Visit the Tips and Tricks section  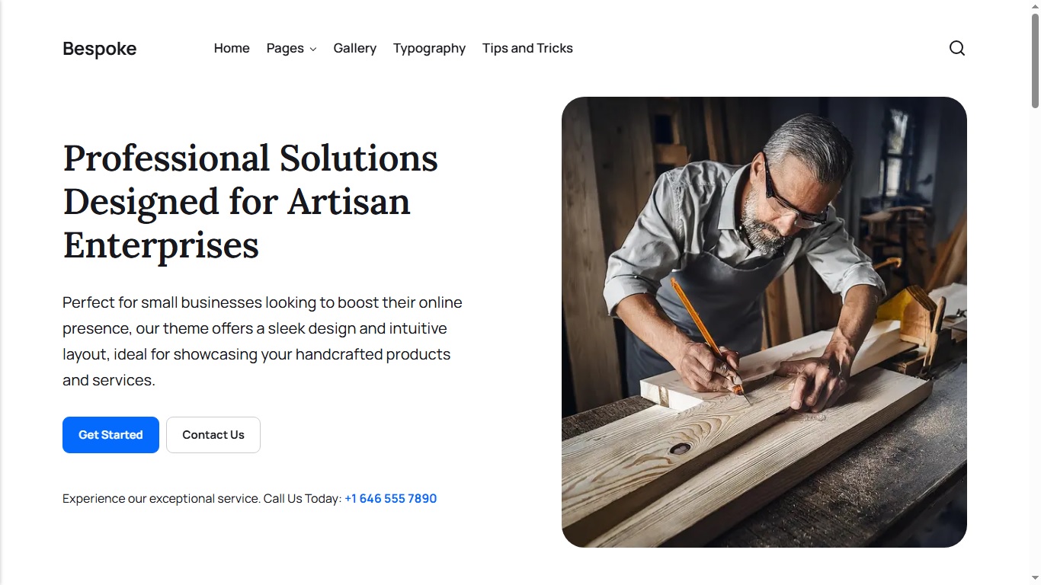point(527,48)
